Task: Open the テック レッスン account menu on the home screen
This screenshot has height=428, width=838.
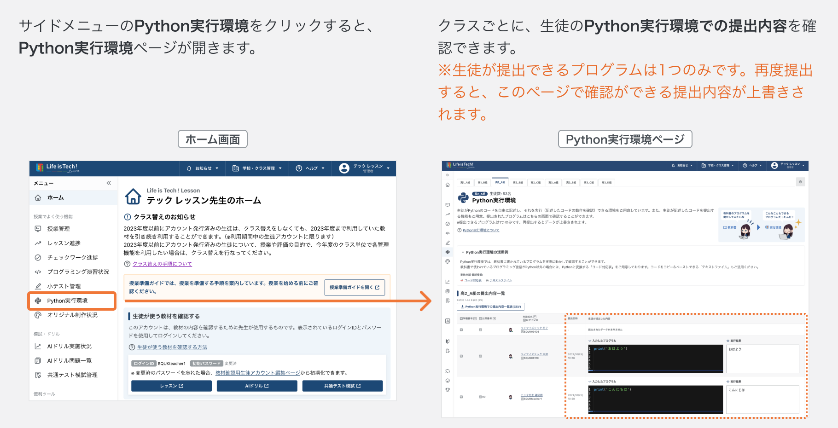Action: pos(364,168)
